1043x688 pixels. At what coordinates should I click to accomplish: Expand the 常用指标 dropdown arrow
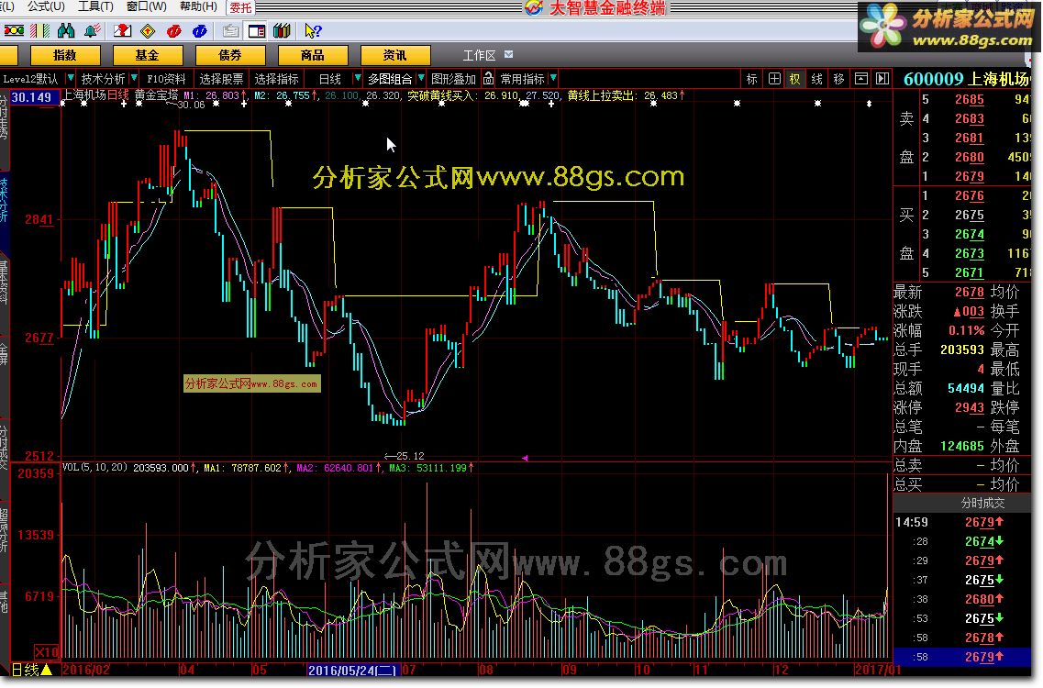point(553,79)
